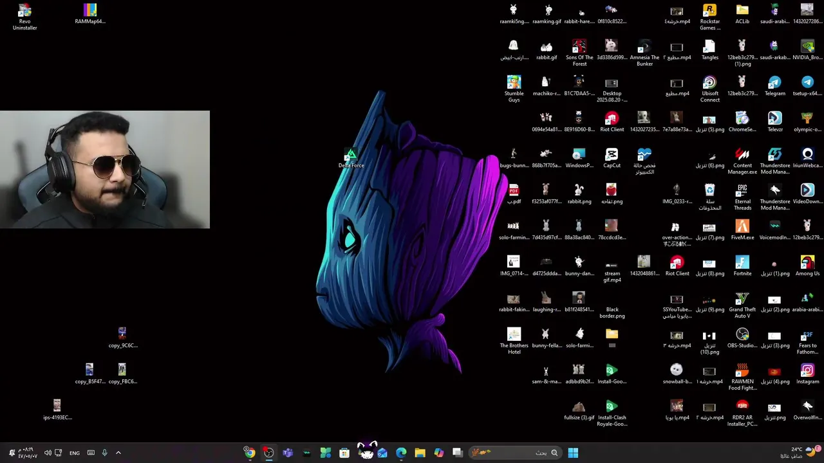
Task: Select the Grand Theft Auto V icon
Action: pos(742,305)
